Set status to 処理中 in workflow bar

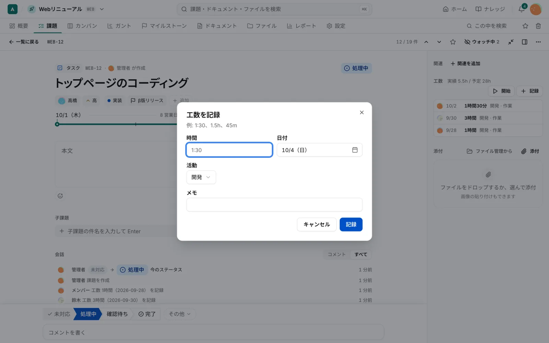pos(88,314)
